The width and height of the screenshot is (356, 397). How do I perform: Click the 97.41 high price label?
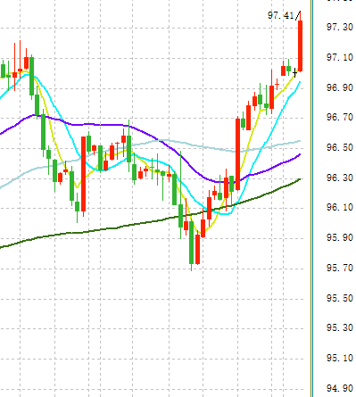281,15
